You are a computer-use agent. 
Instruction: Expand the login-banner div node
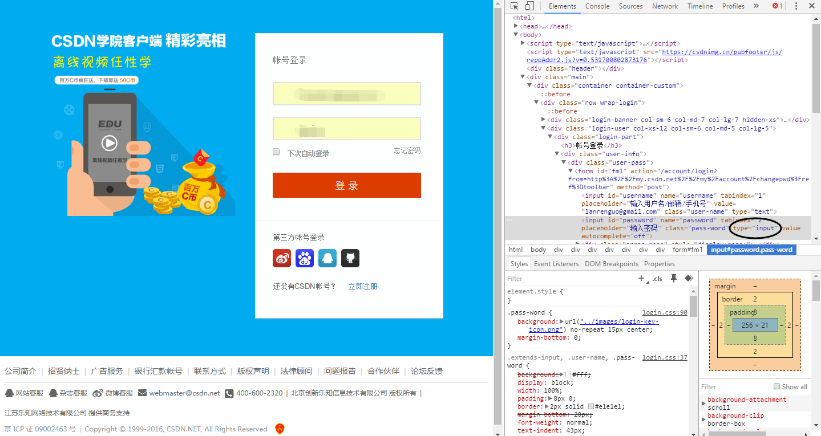pos(543,120)
